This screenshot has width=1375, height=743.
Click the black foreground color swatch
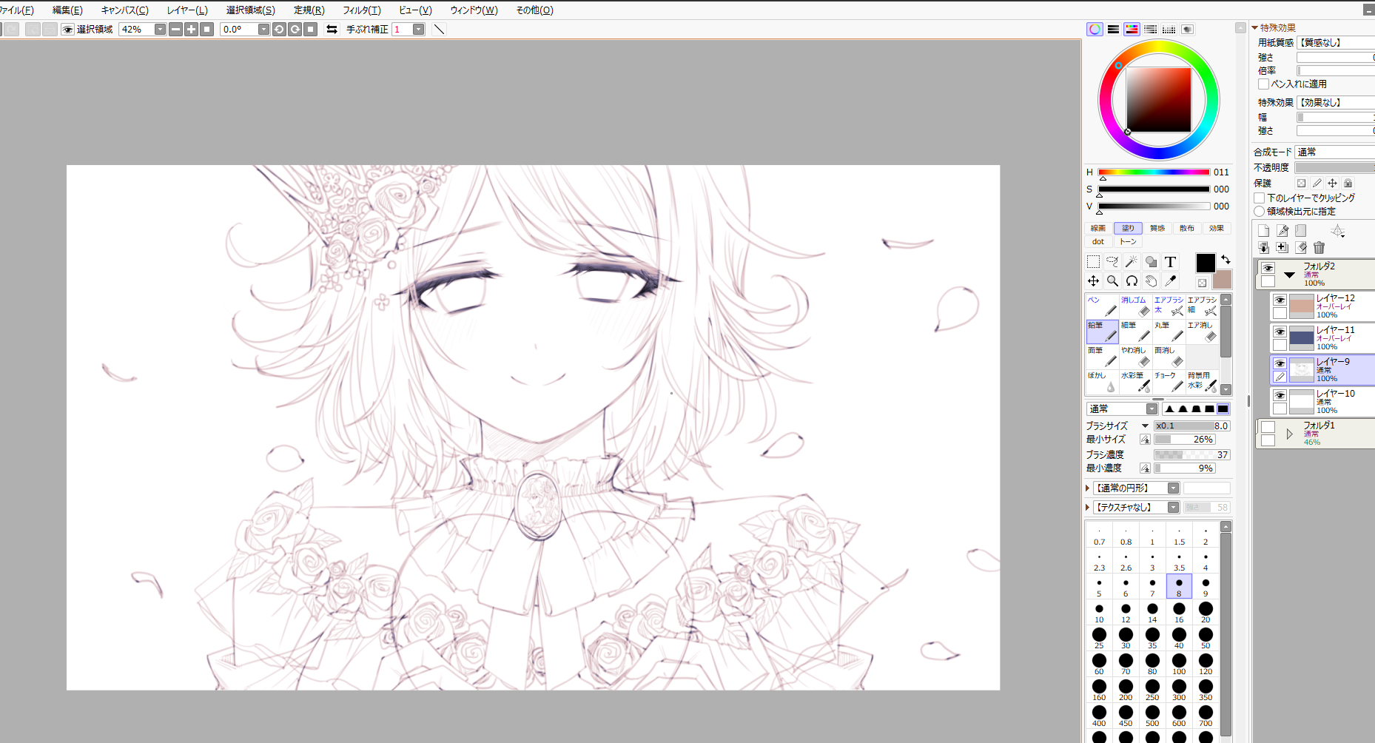1206,263
